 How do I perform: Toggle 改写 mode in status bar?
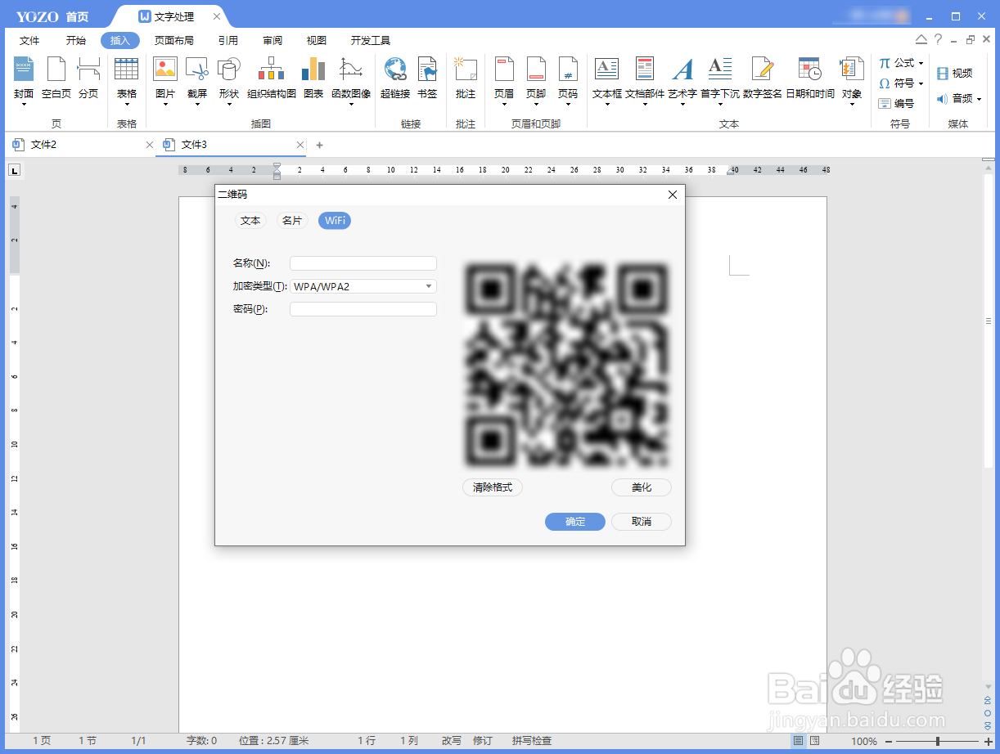(x=452, y=741)
